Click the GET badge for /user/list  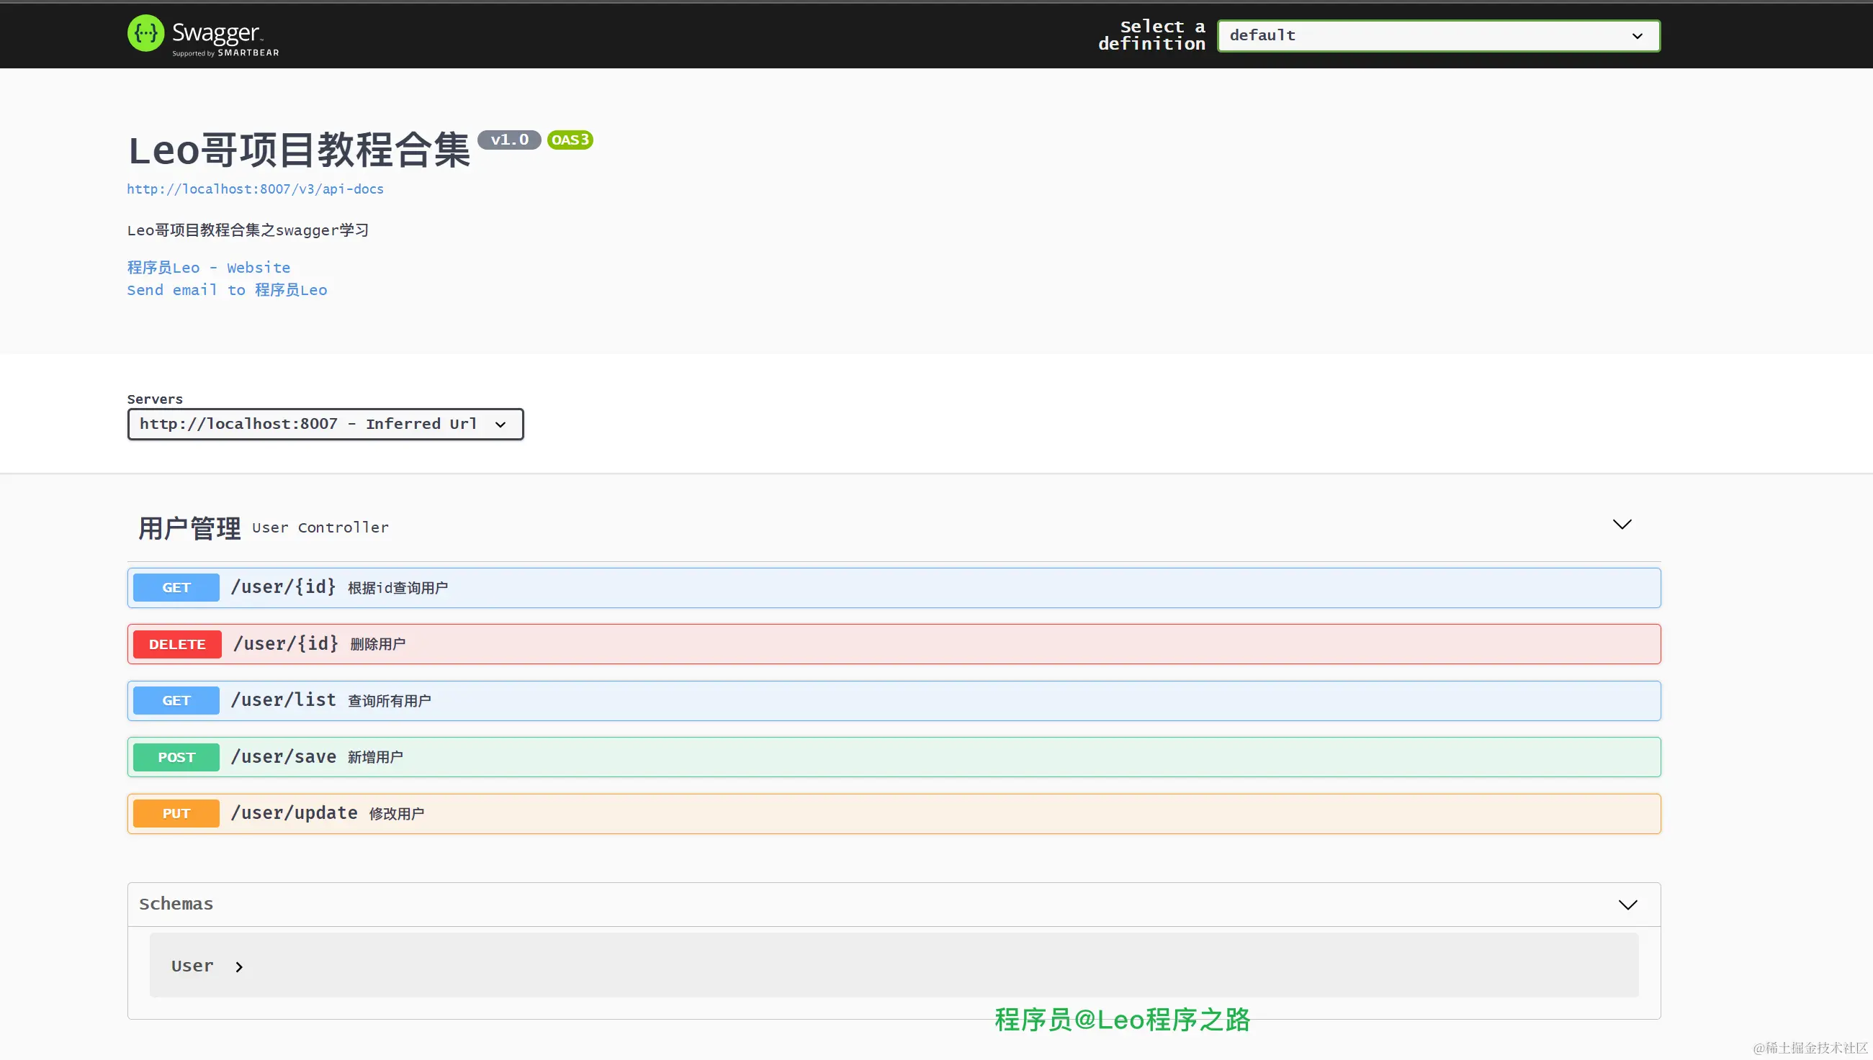tap(176, 700)
